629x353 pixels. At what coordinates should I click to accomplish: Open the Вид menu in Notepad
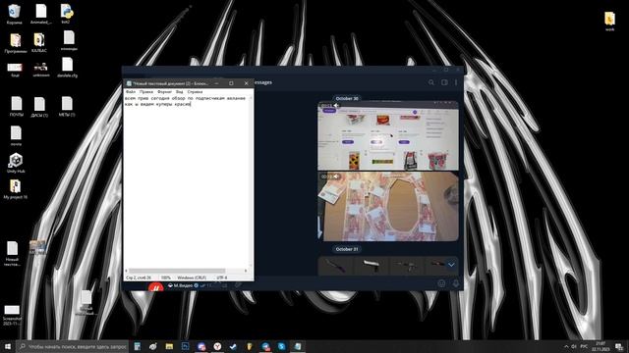pyautogui.click(x=179, y=91)
